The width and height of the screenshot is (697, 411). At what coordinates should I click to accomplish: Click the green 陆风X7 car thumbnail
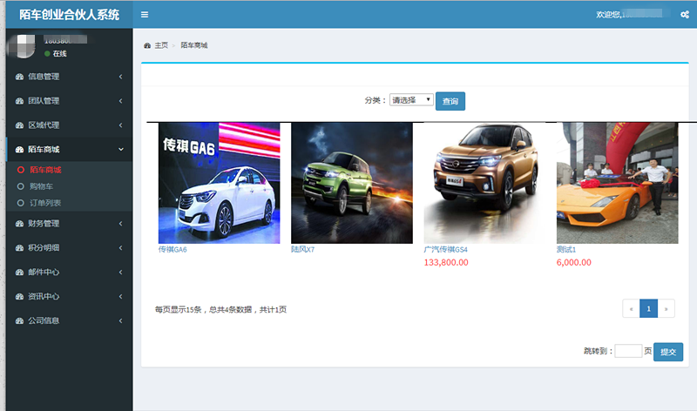tap(352, 183)
